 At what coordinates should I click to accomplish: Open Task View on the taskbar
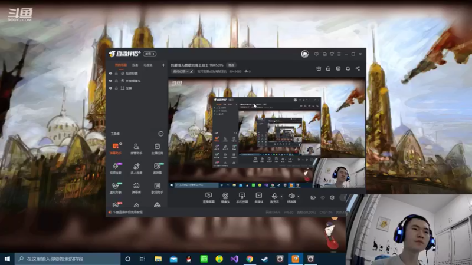pos(143,259)
